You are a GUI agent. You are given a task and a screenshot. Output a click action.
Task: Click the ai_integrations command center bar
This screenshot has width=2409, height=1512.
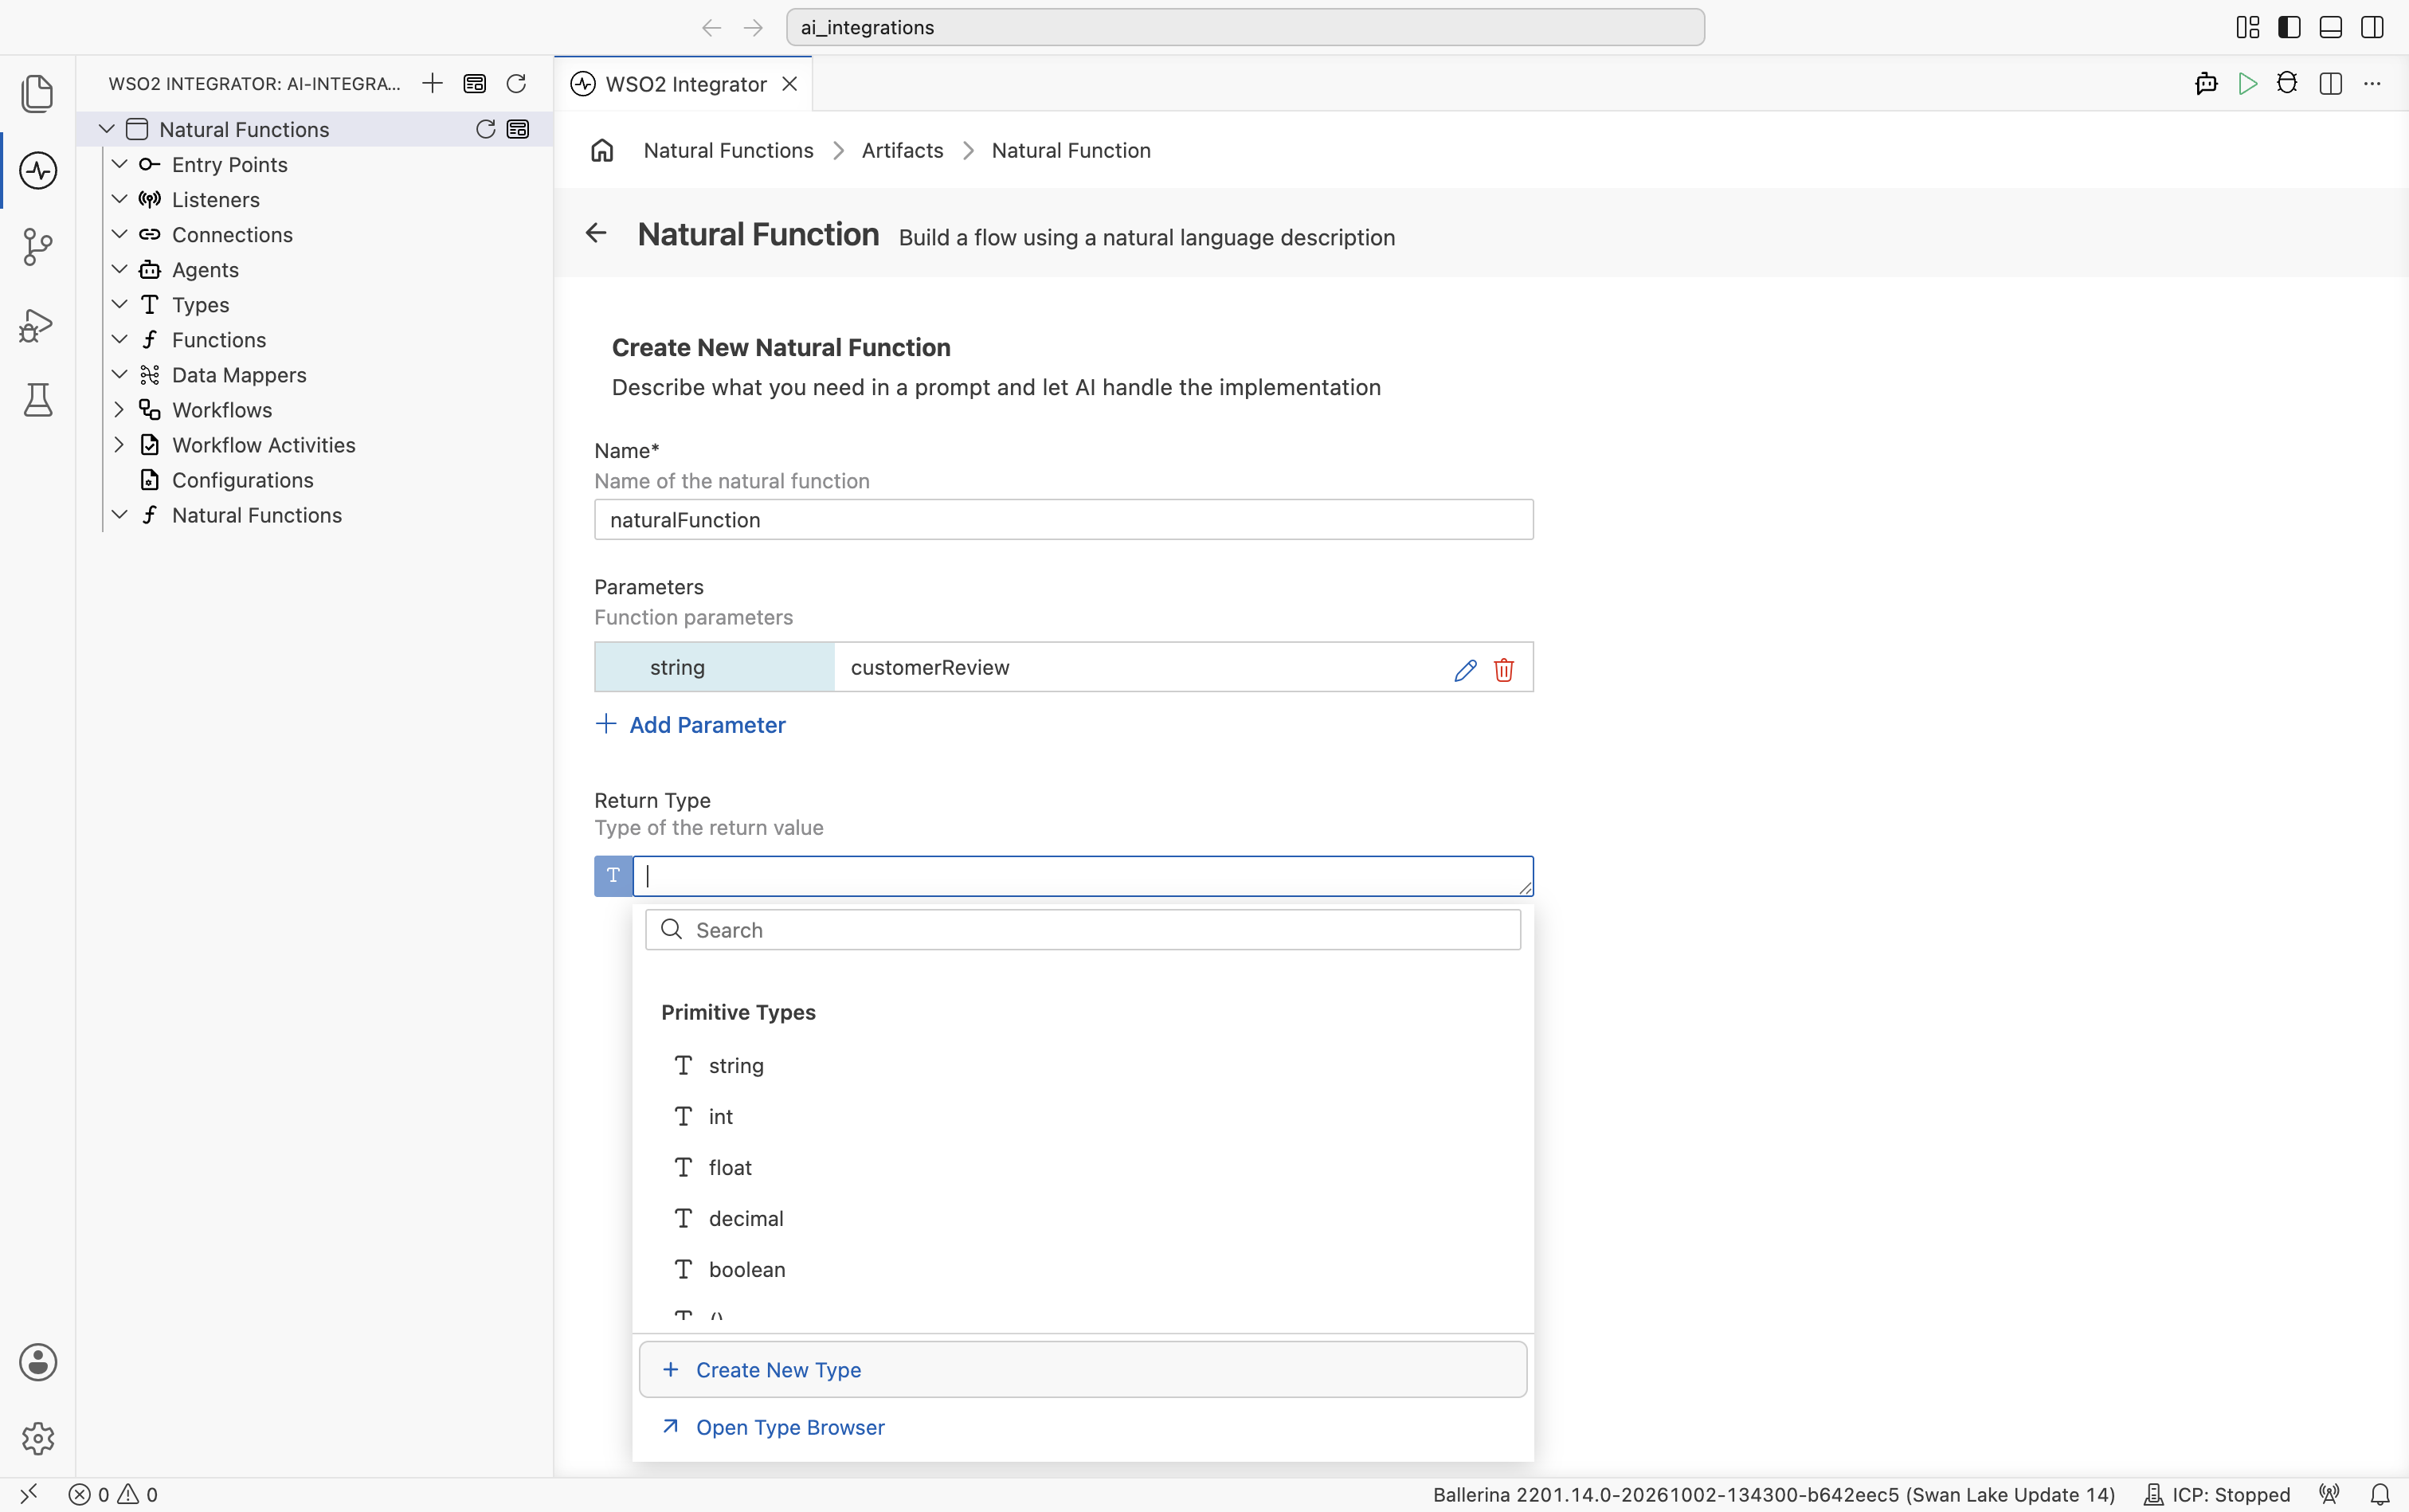1245,27
